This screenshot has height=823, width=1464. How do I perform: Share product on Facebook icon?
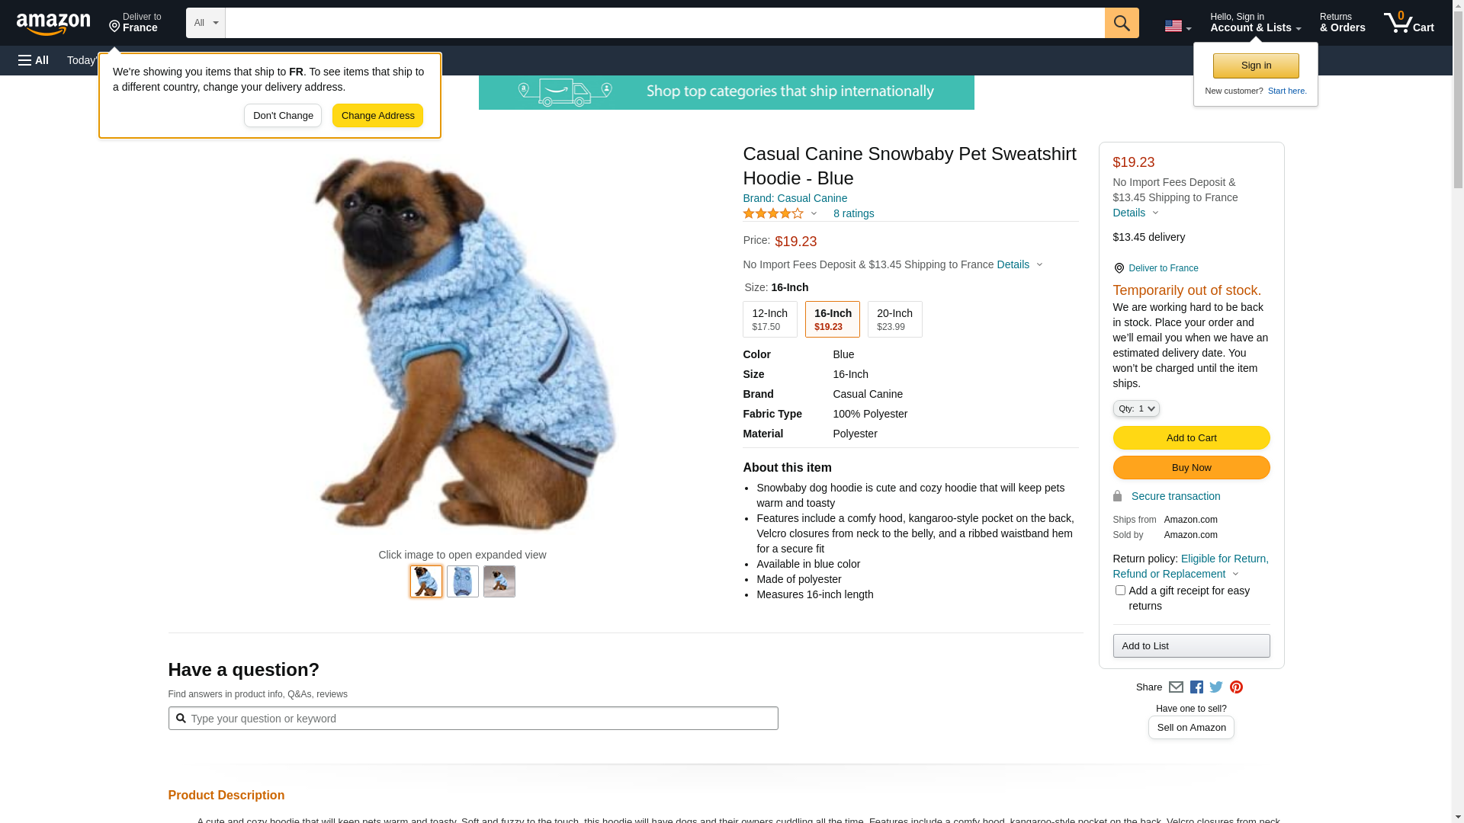coord(1196,687)
